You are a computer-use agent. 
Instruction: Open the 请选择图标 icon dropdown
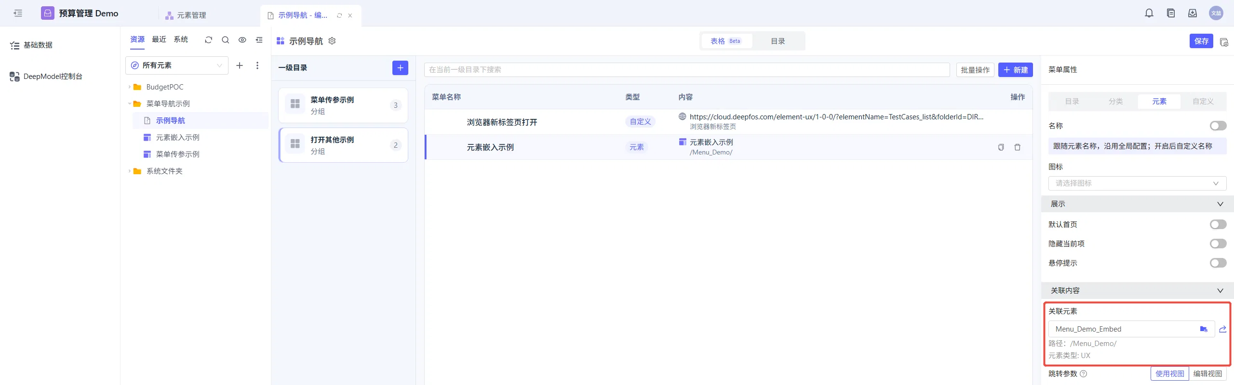point(1137,183)
